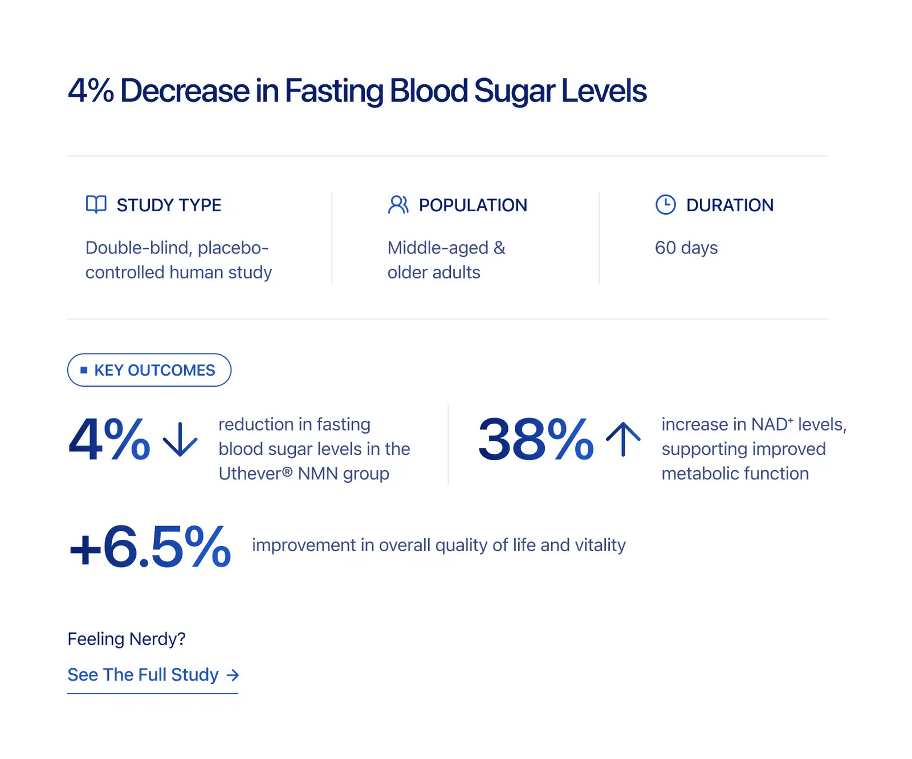
Task: Click the Key Outcomes pill badge
Action: (149, 370)
